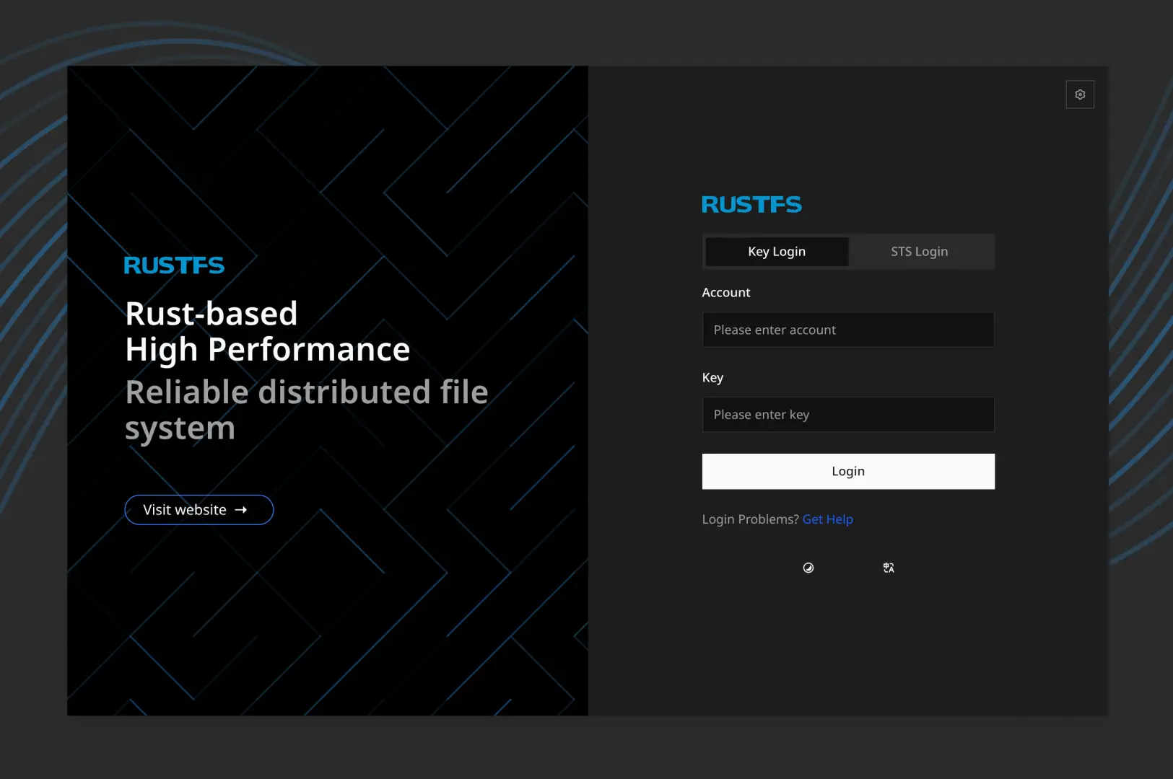Click Reliable distributed file system text

[x=307, y=410]
